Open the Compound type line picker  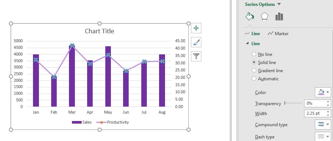pyautogui.click(x=323, y=124)
